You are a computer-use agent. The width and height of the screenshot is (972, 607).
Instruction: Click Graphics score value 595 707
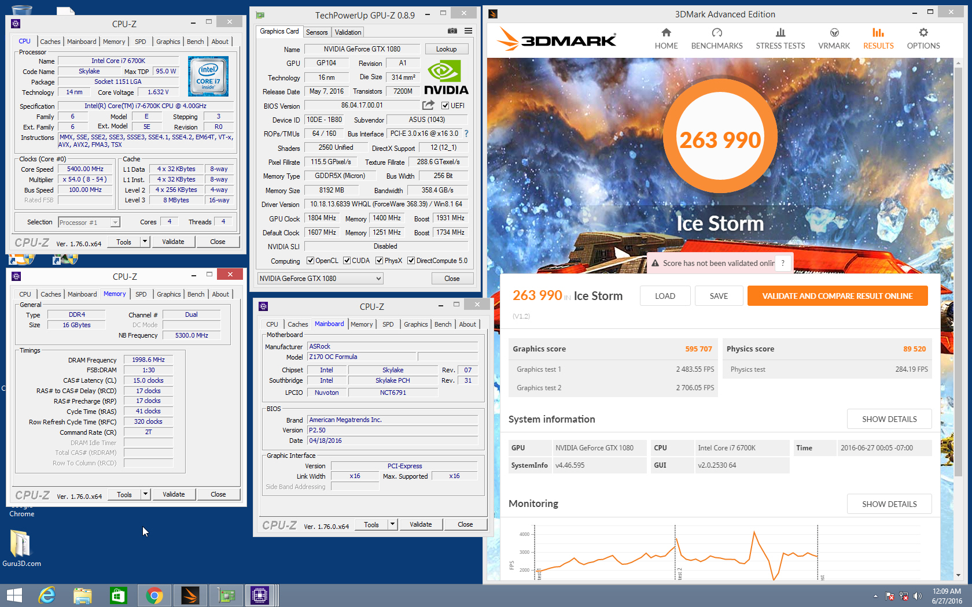tap(698, 349)
